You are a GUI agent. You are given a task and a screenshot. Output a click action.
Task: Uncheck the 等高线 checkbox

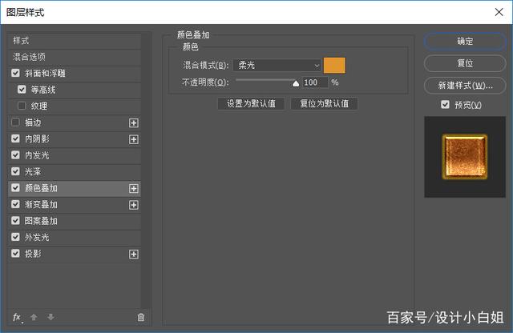point(22,89)
